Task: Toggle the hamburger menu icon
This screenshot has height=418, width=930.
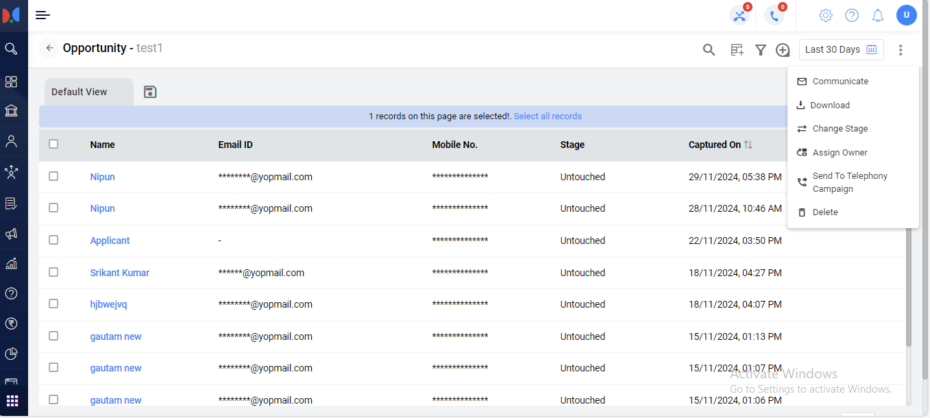Action: pos(42,15)
